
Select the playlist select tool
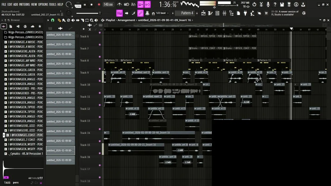tap(87, 20)
